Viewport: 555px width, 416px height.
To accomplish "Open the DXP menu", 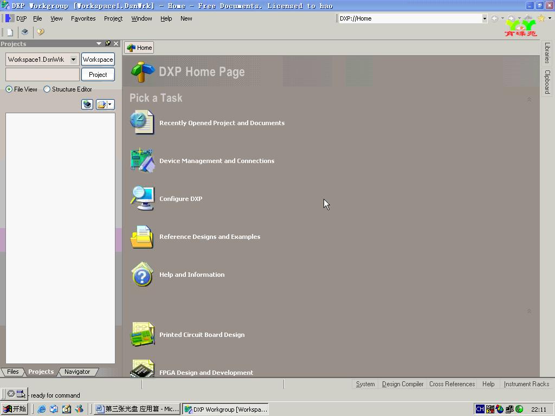I will [21, 18].
